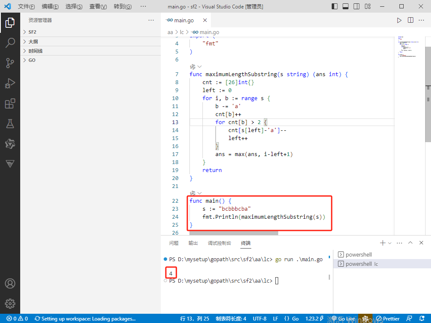
Task: Open the Testing flask icon view
Action: coord(10,124)
